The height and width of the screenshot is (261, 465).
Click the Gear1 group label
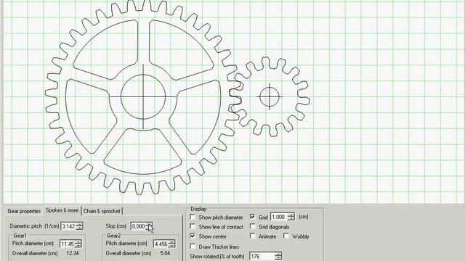(20, 236)
